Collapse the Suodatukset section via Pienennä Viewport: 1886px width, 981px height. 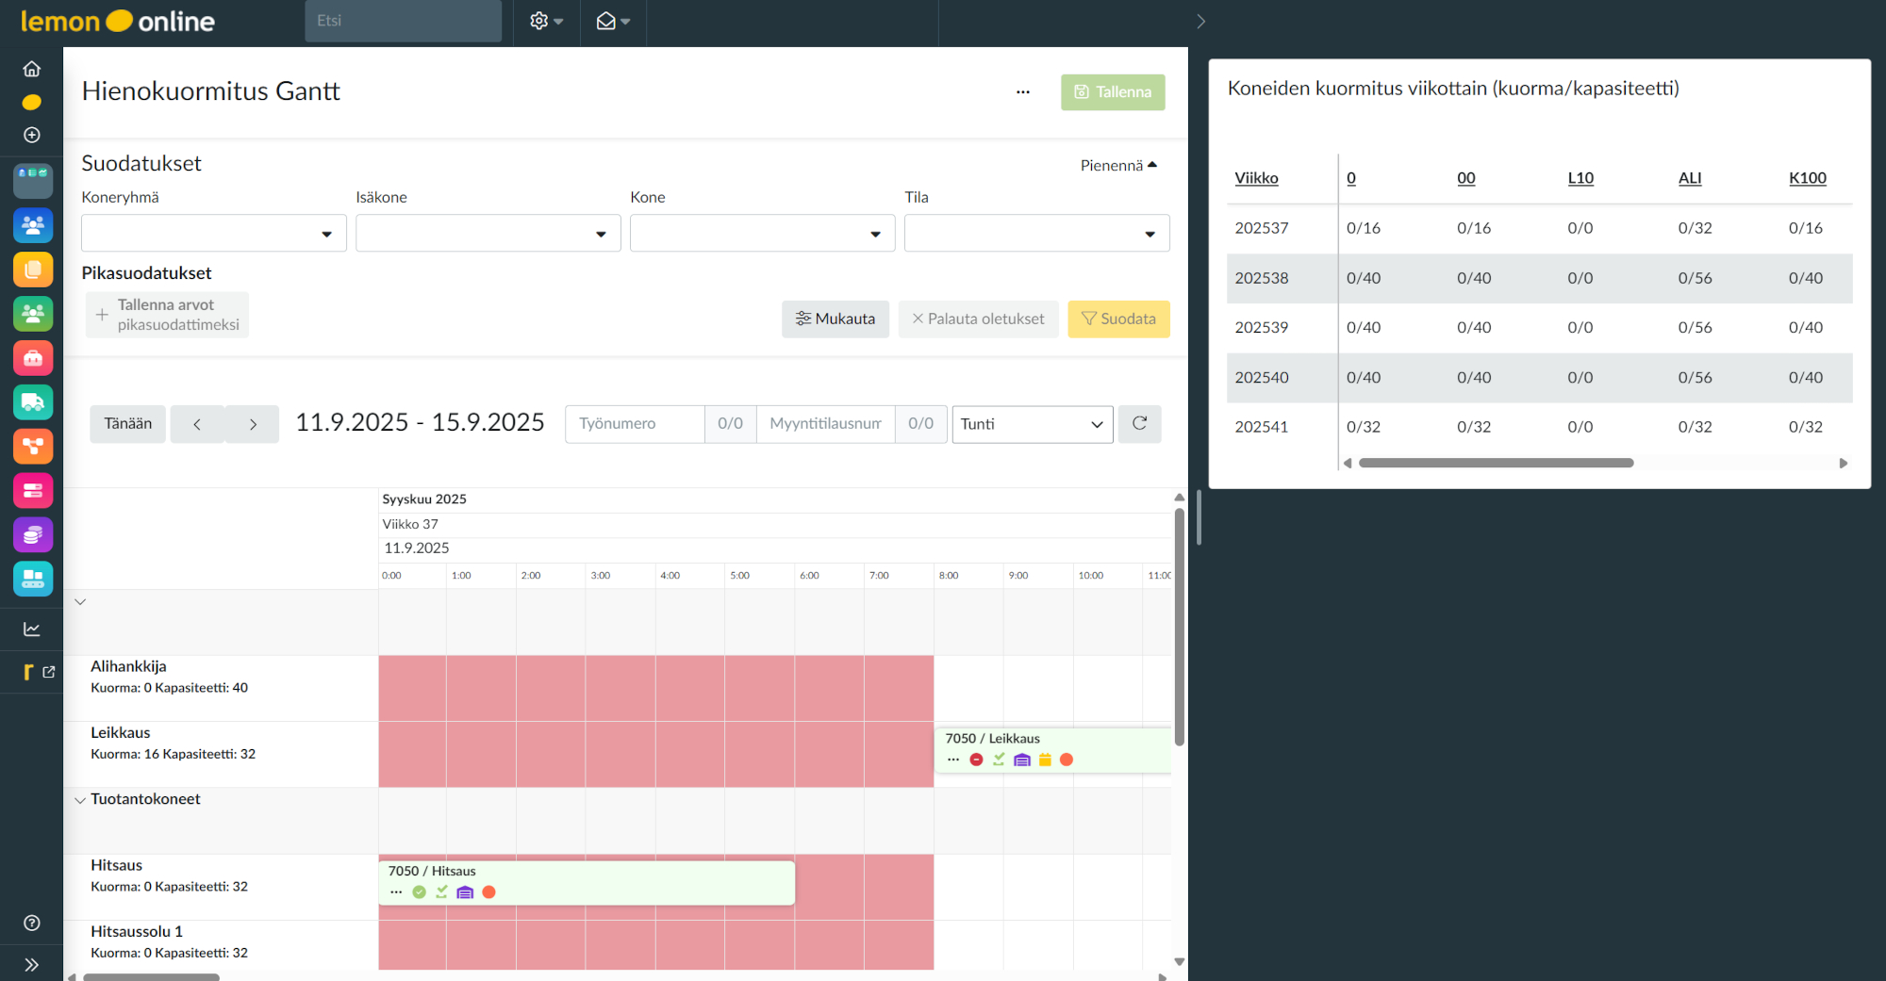point(1119,164)
